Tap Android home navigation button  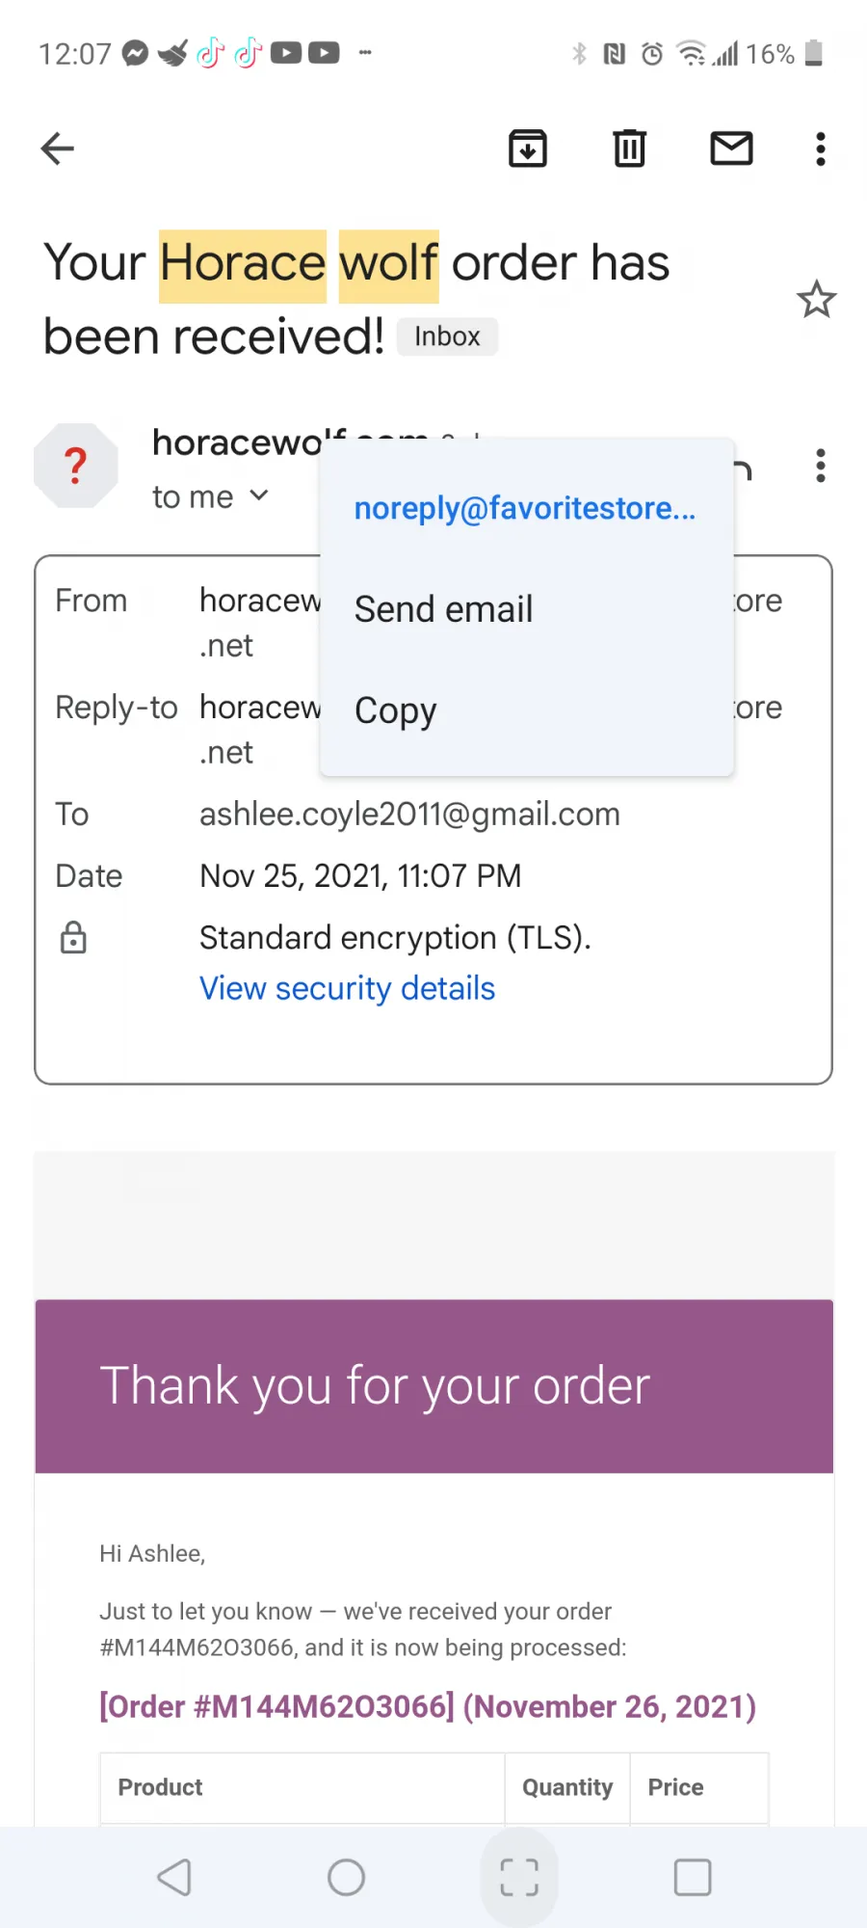[x=347, y=1877]
